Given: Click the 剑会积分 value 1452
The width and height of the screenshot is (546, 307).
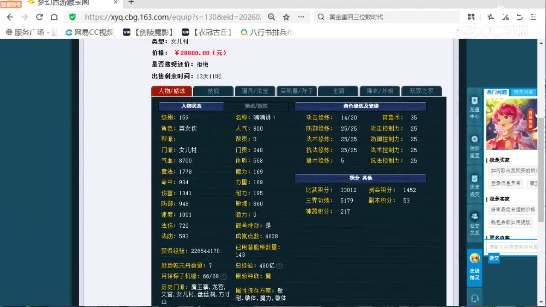Looking at the screenshot, I should pyautogui.click(x=409, y=190).
